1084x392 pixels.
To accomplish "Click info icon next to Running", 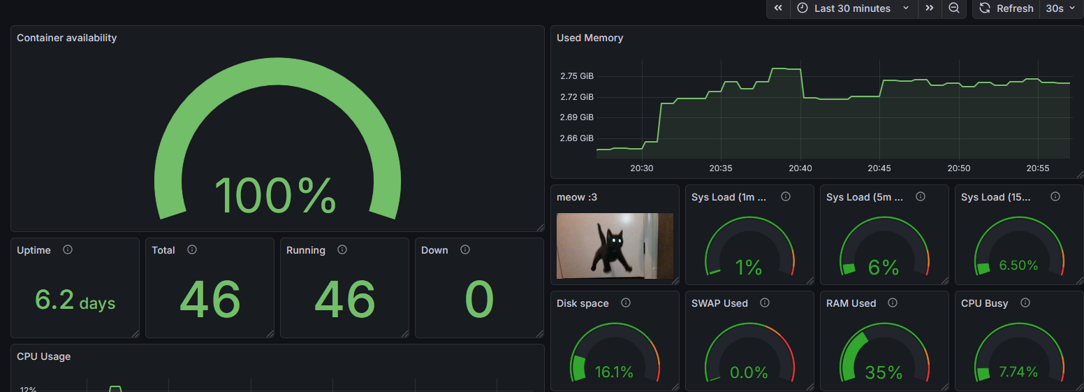I will pyautogui.click(x=342, y=249).
